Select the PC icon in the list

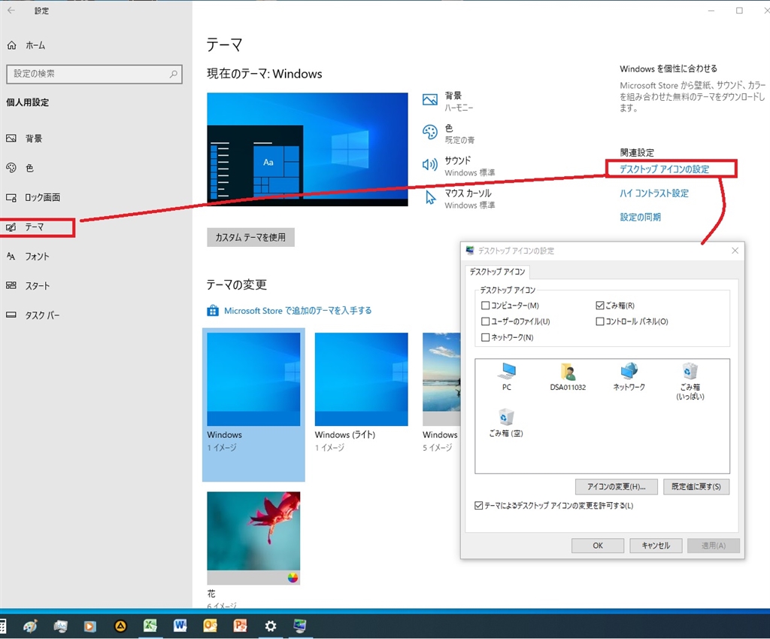507,376
